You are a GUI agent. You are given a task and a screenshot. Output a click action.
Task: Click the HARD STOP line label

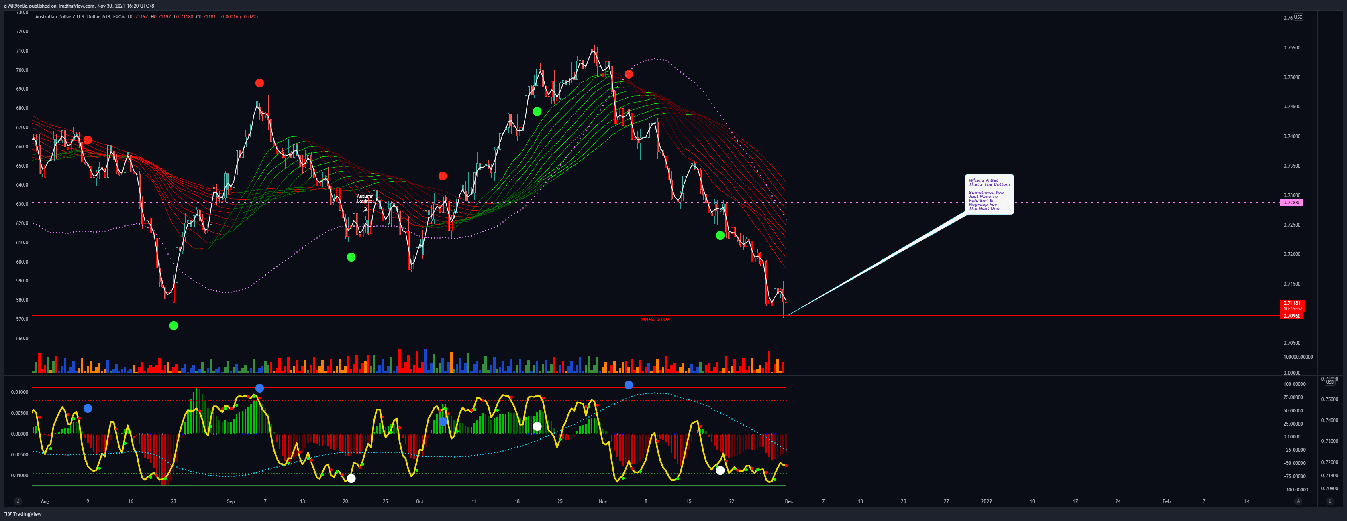point(656,319)
